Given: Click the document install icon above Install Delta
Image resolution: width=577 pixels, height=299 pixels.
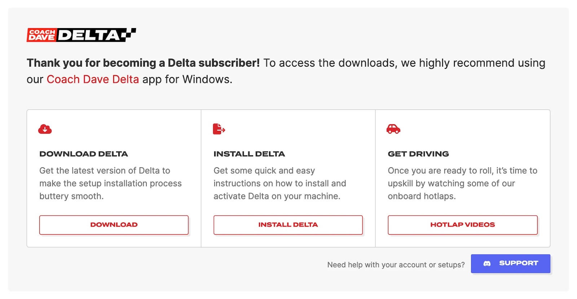Looking at the screenshot, I should click(218, 129).
